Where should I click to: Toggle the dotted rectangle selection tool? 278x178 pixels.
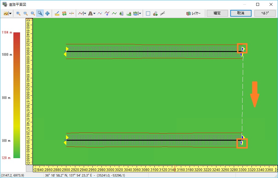(148, 13)
